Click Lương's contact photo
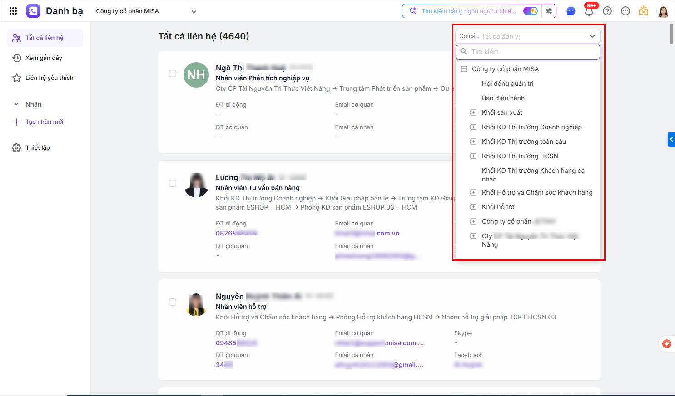 (x=197, y=185)
